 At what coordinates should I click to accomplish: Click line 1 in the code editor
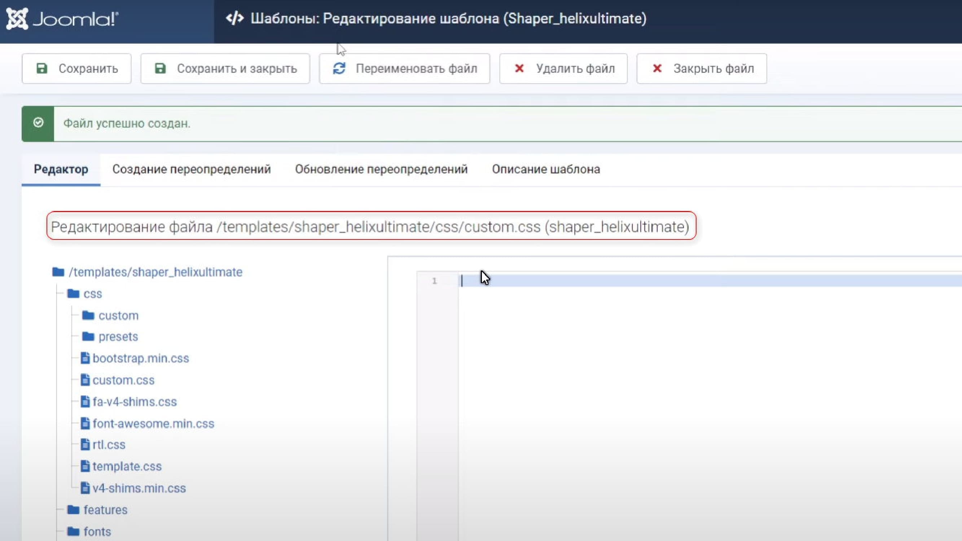710,281
